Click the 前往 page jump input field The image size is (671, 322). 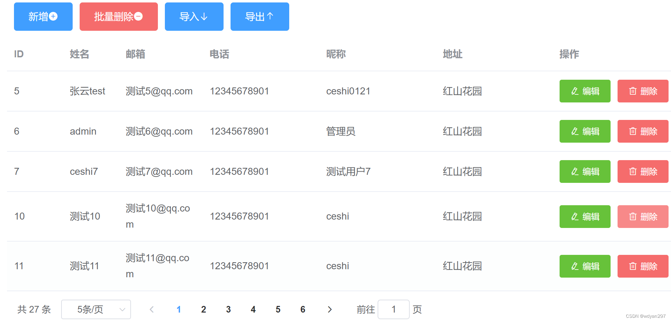pos(394,309)
